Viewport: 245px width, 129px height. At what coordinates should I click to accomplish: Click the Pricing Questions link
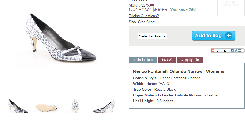coord(144,16)
